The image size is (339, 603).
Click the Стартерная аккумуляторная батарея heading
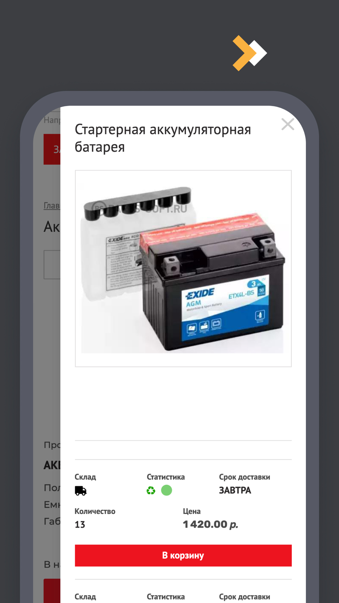pos(163,138)
